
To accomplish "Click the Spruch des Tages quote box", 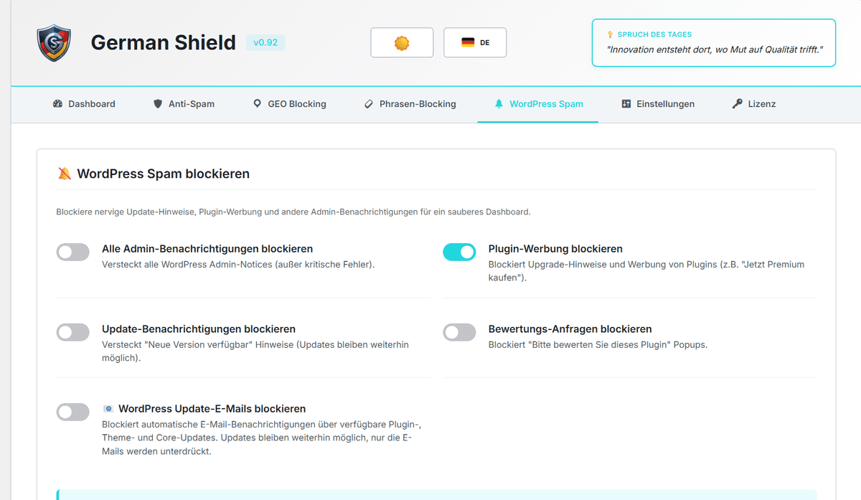I will [713, 42].
